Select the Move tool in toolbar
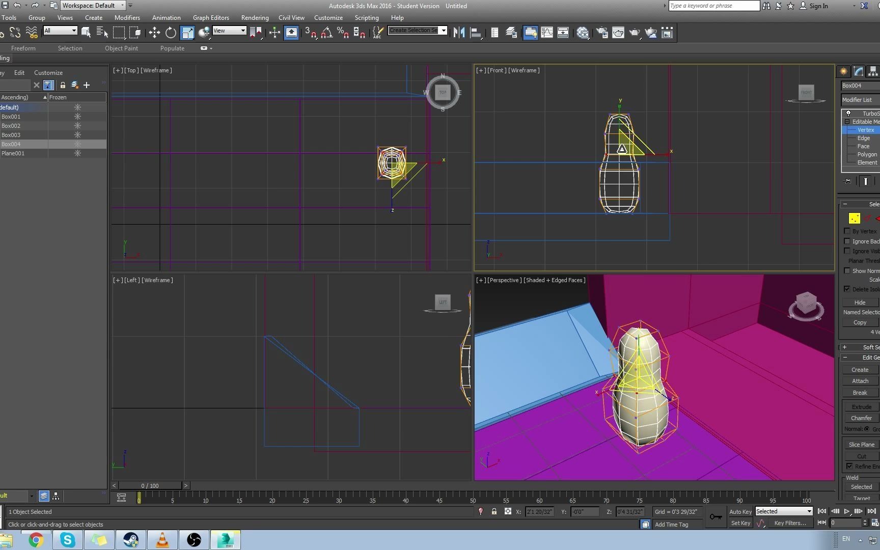Viewport: 880px width, 550px height. 154,33
